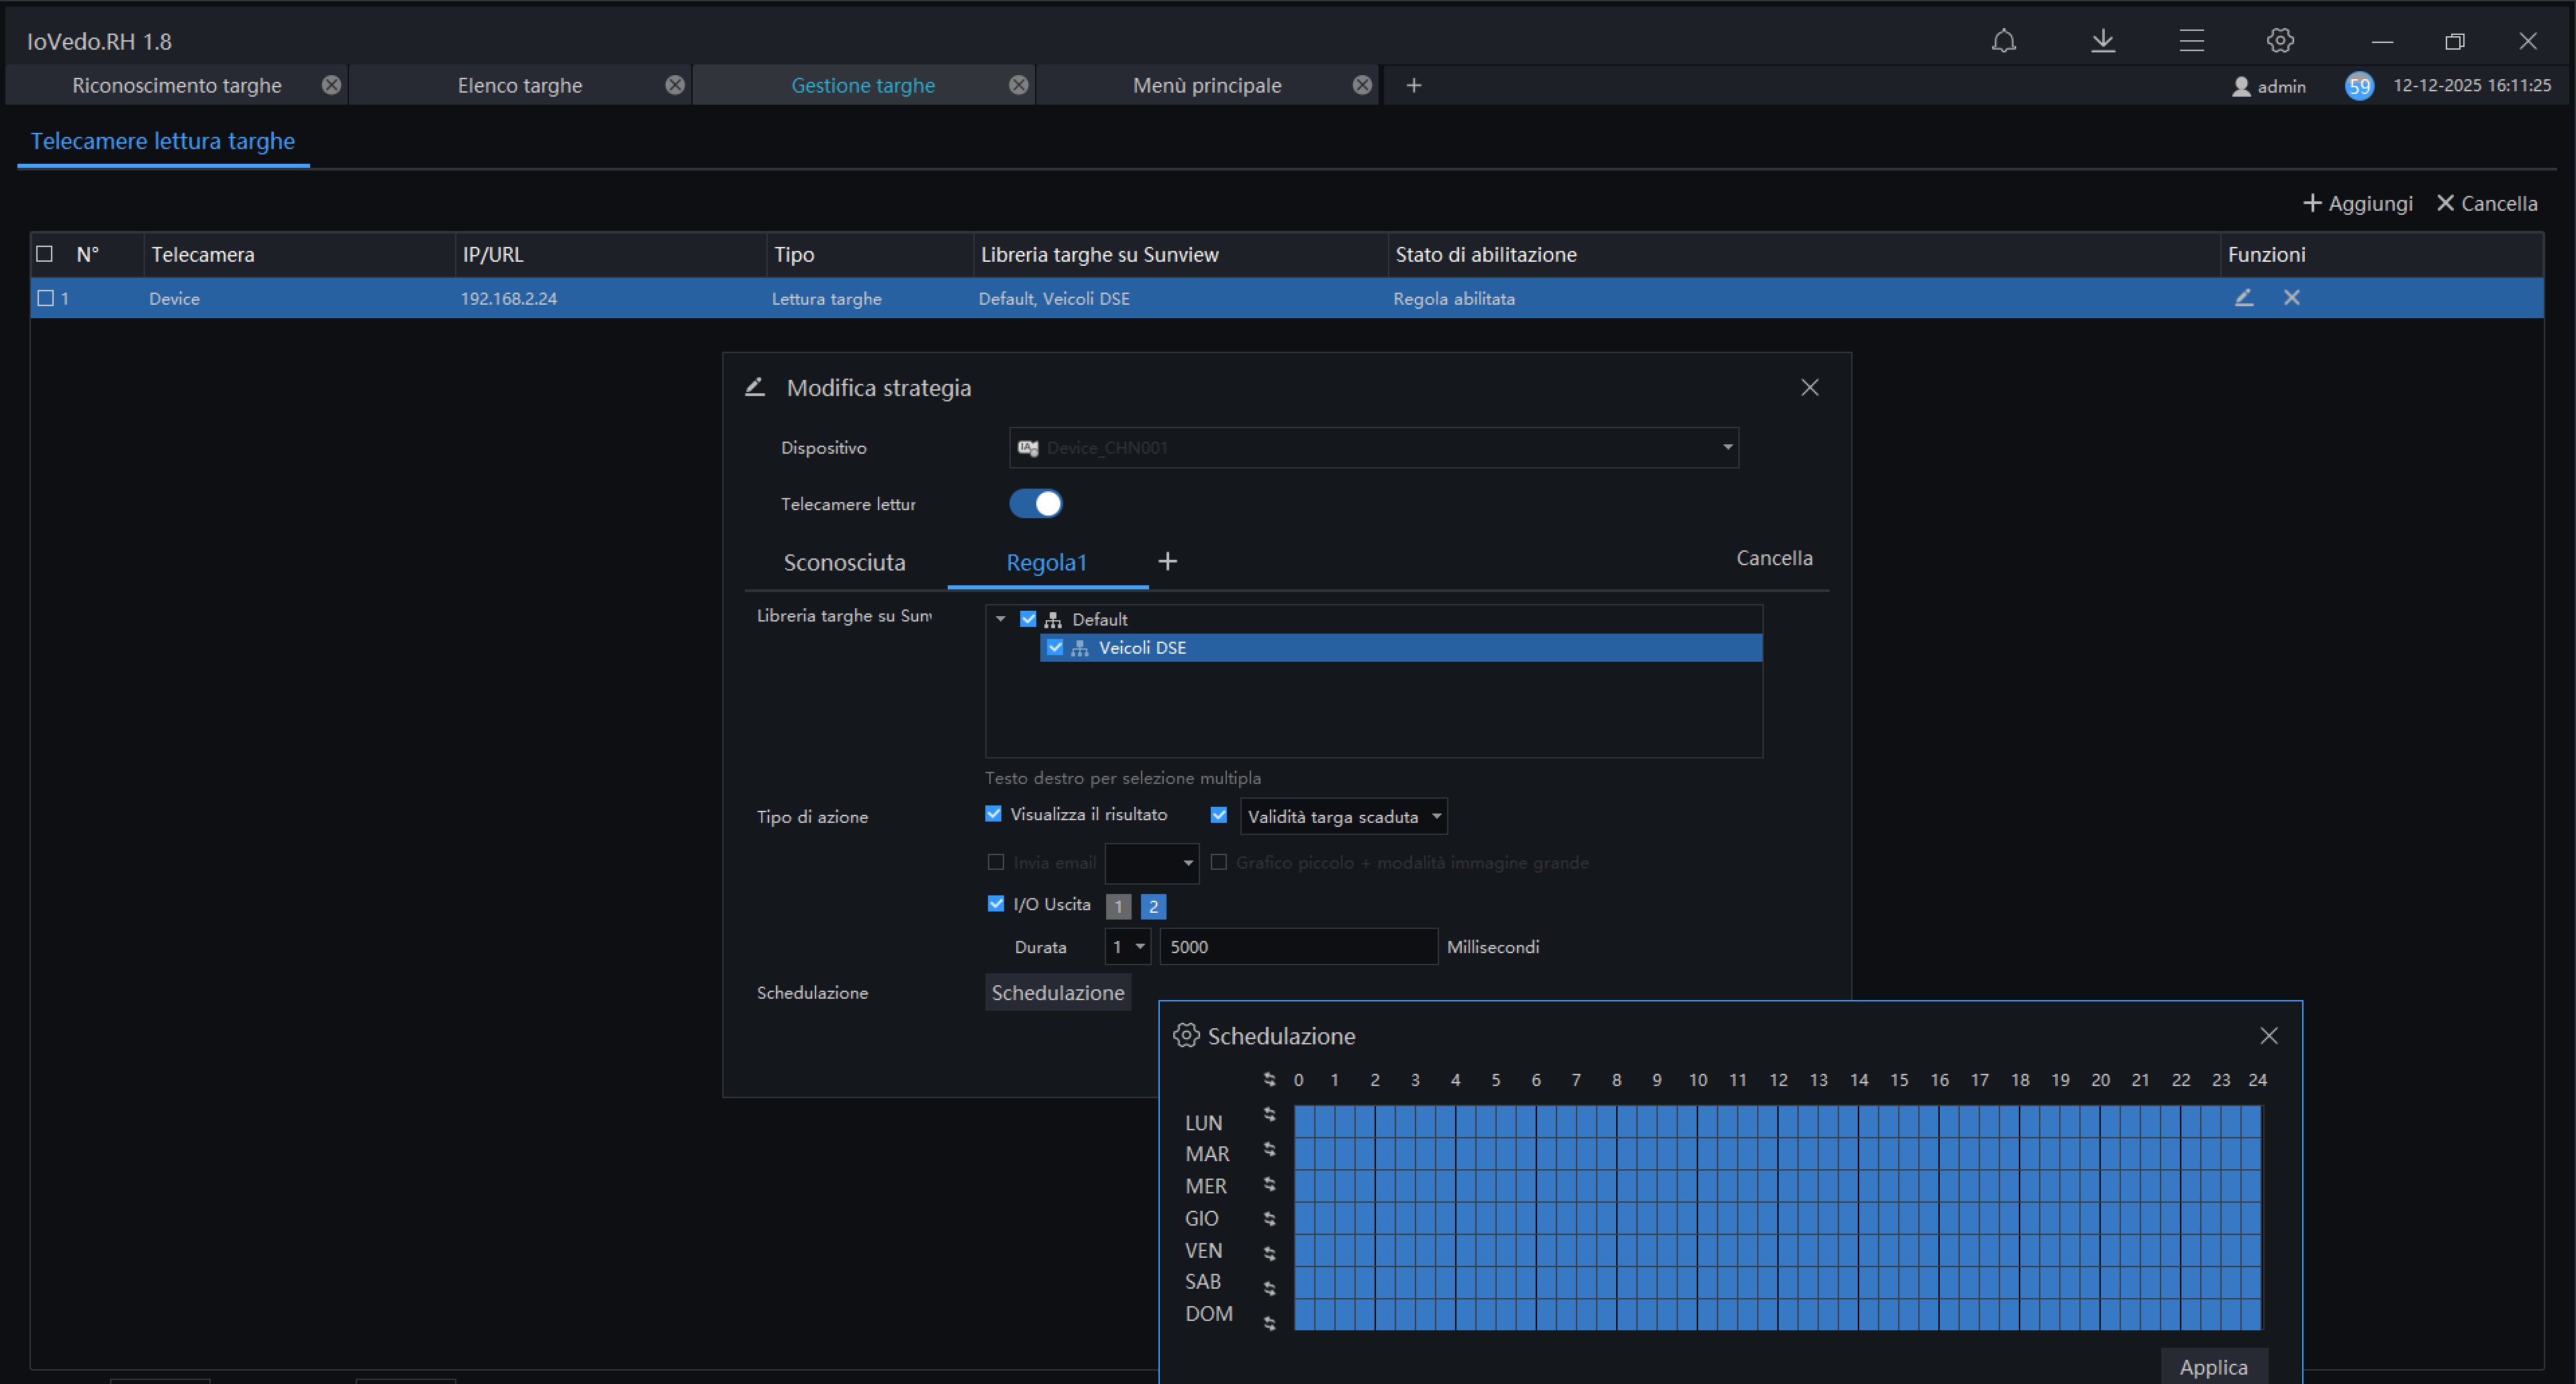The image size is (2576, 1384).
Task: Click the LUN row invert arrows icon
Action: pyautogui.click(x=1269, y=1115)
